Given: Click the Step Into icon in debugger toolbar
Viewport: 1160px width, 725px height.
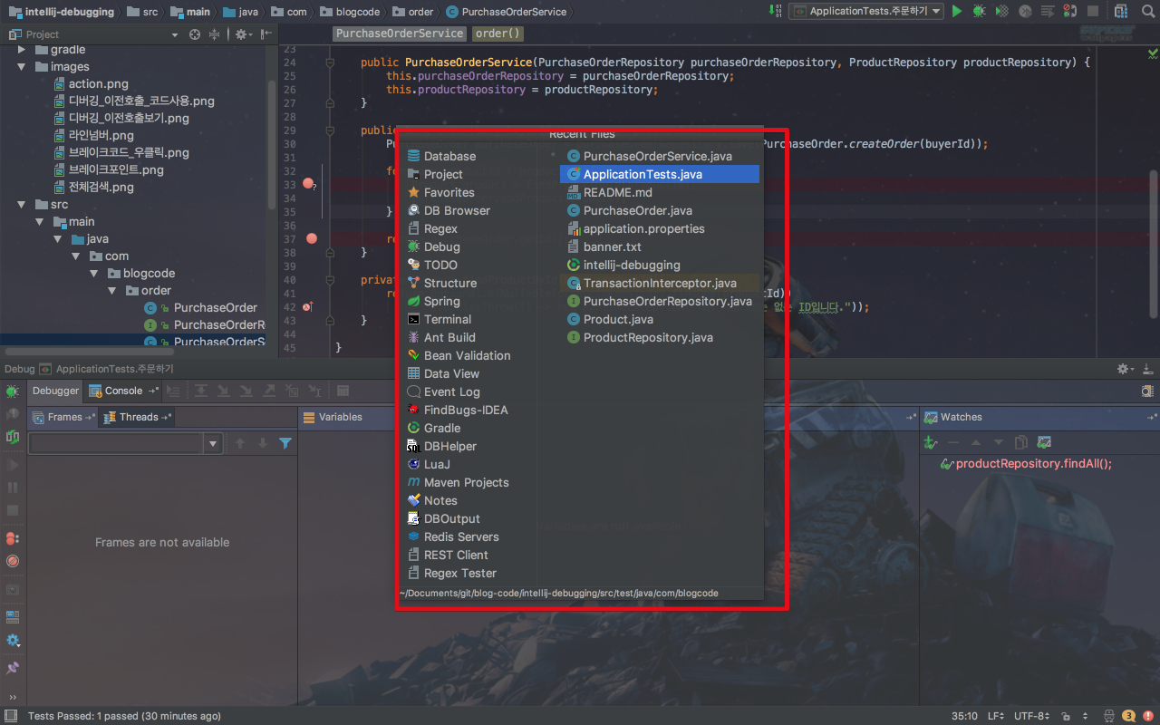Looking at the screenshot, I should coord(223,391).
